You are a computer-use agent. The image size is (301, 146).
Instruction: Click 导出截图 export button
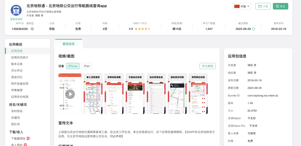[208, 66]
